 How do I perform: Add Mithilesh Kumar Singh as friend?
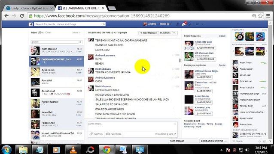coord(204,77)
